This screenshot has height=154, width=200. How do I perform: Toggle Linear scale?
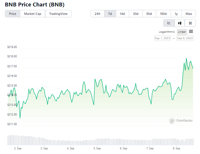(182, 32)
